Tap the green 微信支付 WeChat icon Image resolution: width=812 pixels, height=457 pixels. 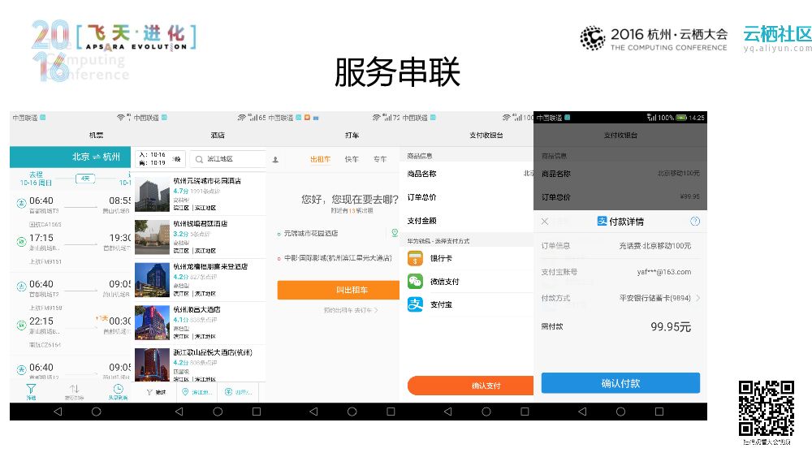[415, 282]
